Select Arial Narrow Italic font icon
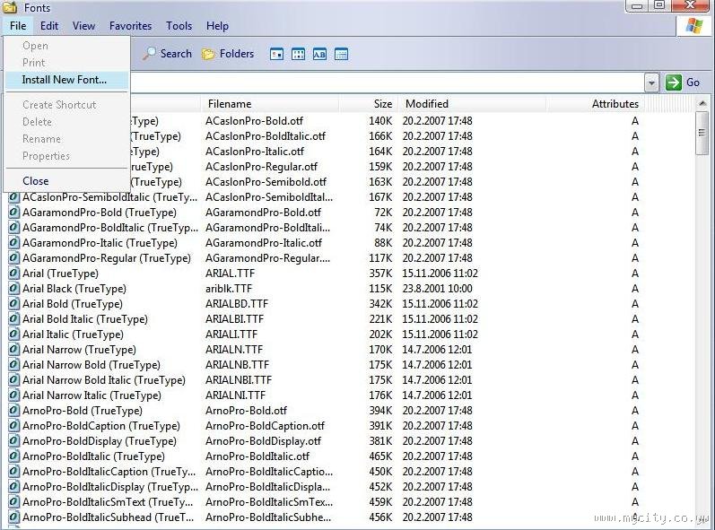 pos(14,395)
